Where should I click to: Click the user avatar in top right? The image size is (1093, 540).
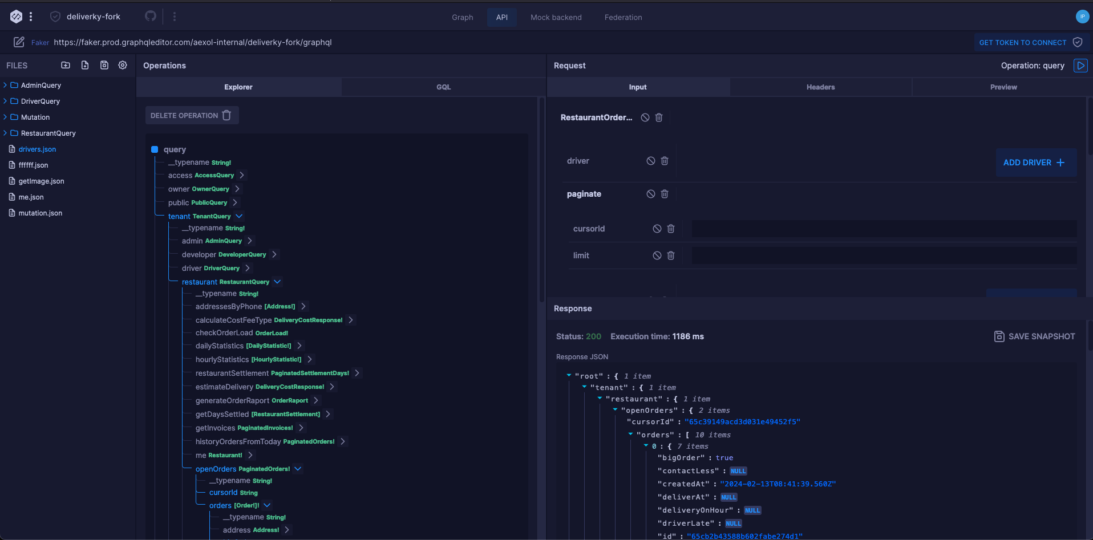1082,17
